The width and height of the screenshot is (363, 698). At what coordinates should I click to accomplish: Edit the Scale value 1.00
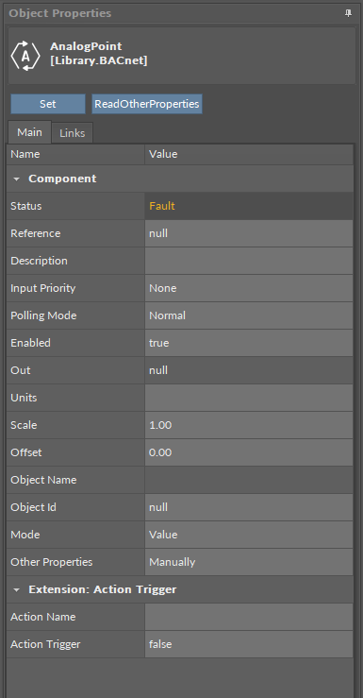(x=249, y=425)
